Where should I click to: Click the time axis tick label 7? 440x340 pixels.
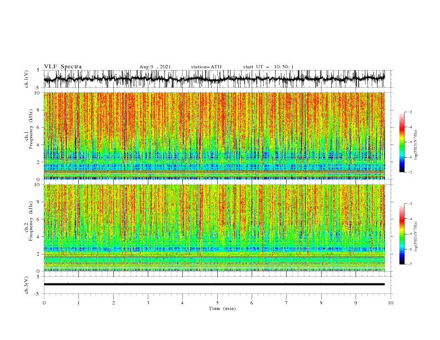(x=286, y=303)
